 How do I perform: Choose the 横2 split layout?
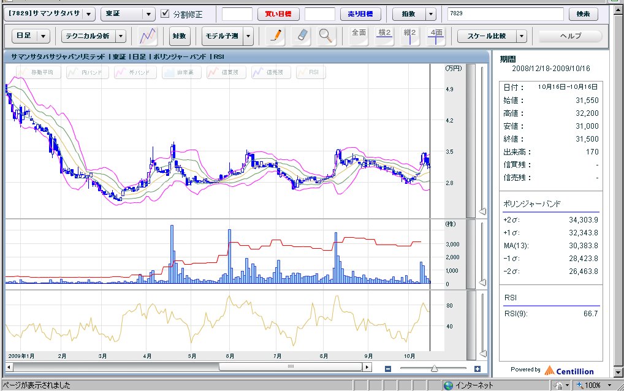384,36
